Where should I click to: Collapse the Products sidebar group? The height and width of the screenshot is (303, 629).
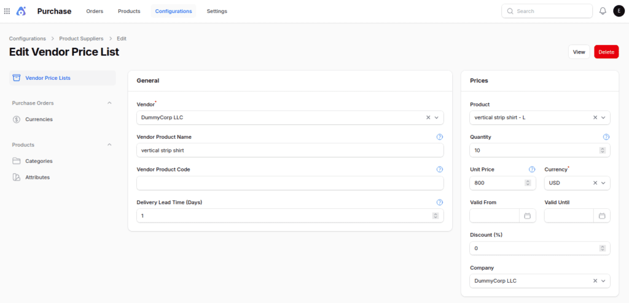coord(109,144)
